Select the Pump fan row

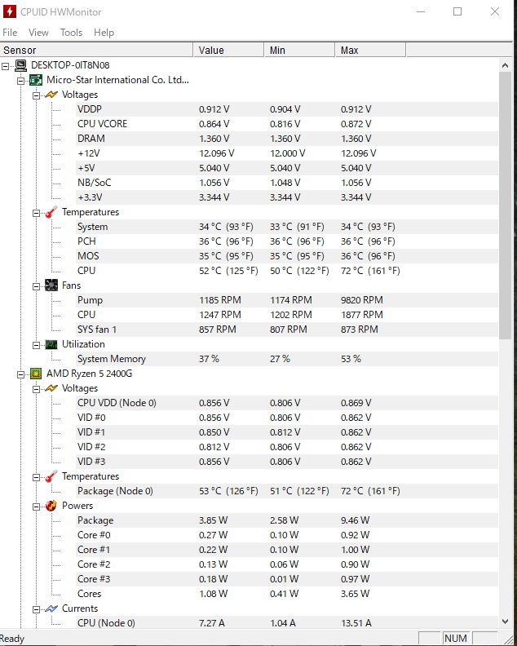287,300
